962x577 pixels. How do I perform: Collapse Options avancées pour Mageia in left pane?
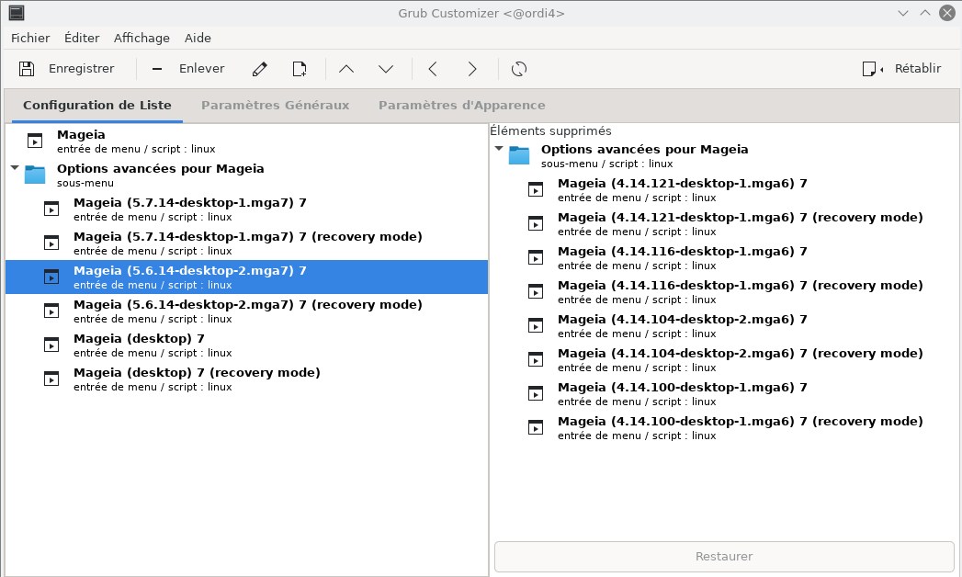click(x=15, y=167)
